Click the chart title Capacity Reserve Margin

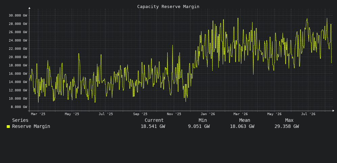pos(168,7)
